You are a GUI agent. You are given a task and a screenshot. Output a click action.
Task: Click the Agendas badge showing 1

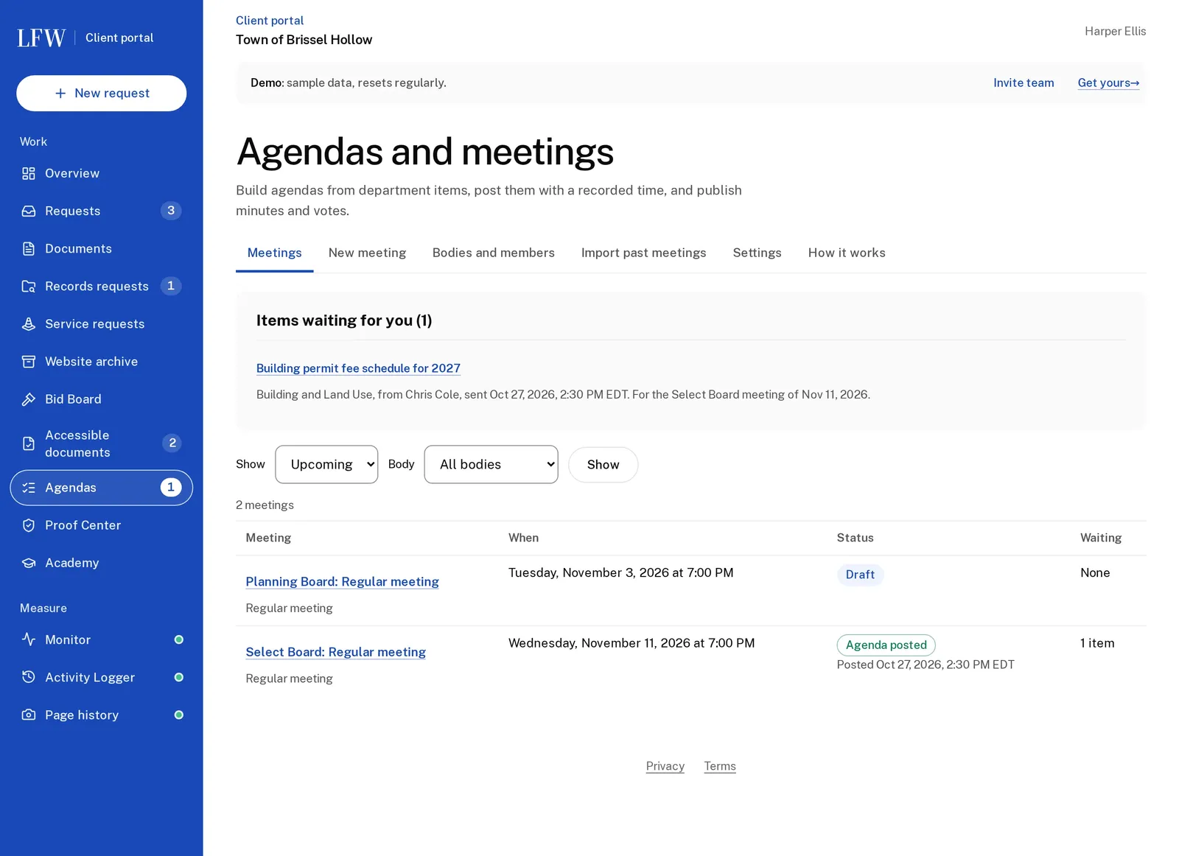pyautogui.click(x=171, y=487)
